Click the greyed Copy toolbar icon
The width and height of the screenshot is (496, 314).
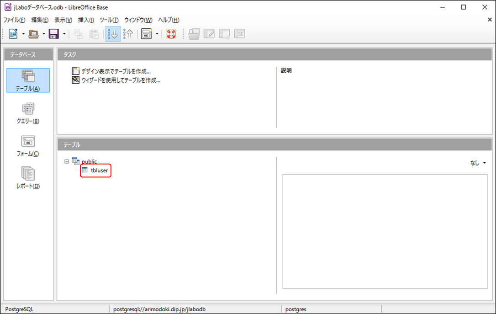(79, 34)
